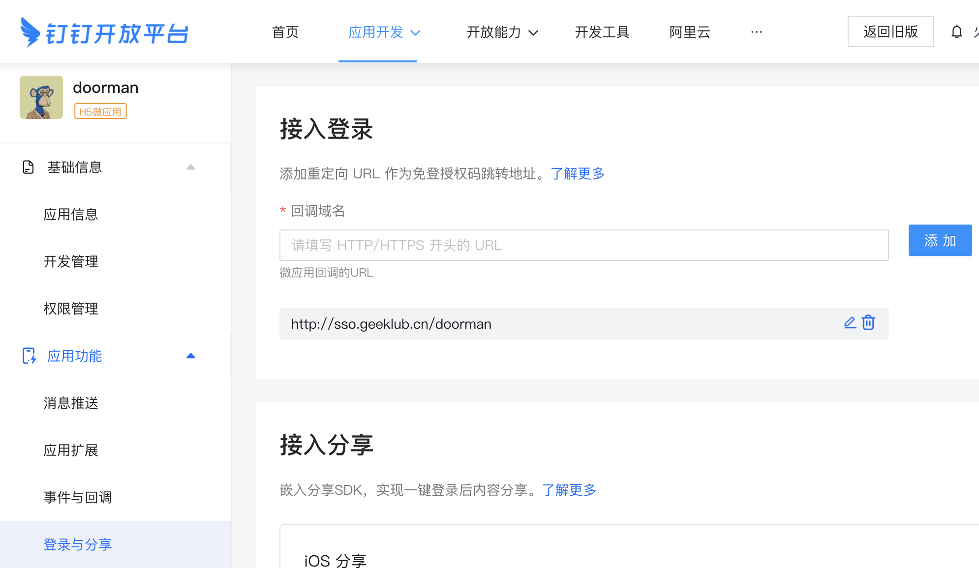The width and height of the screenshot is (979, 568).
Task: Open the 应用开发 dropdown menu
Action: (x=384, y=32)
